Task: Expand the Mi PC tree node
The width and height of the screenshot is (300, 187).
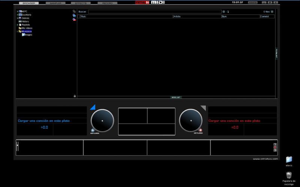Action: 17,12
